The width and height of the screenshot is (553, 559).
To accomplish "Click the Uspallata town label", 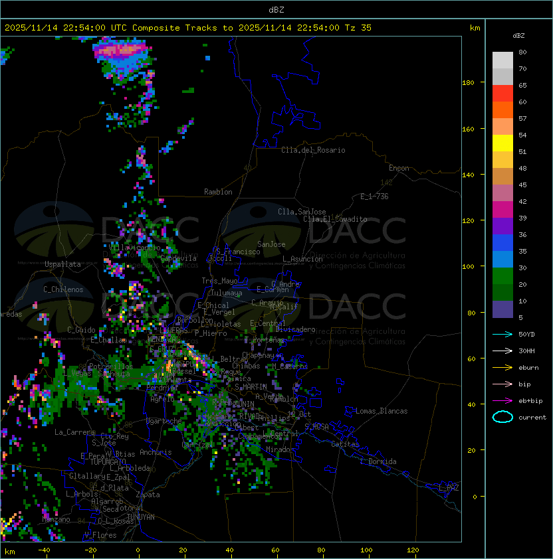I will (x=62, y=264).
